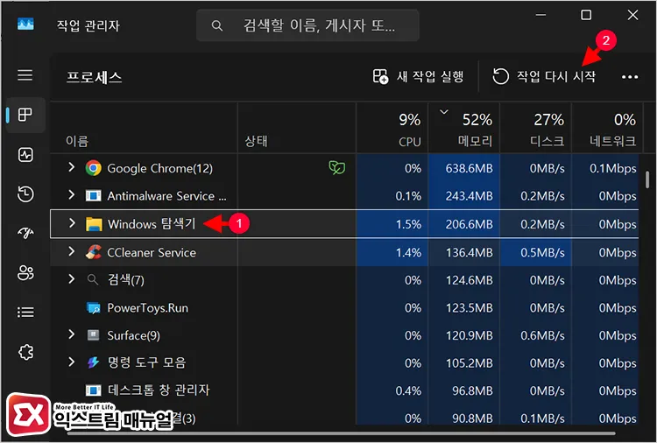
Task: Click Chrome efficiency mode leaf icon
Action: click(337, 168)
